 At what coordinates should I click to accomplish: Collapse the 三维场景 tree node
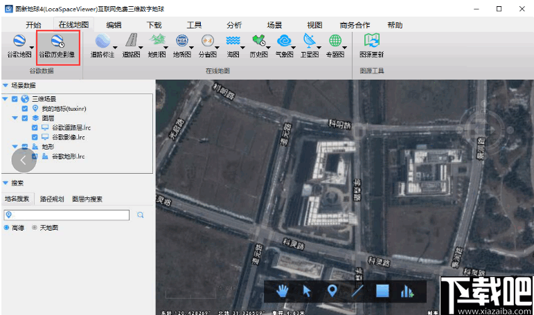click(5, 99)
